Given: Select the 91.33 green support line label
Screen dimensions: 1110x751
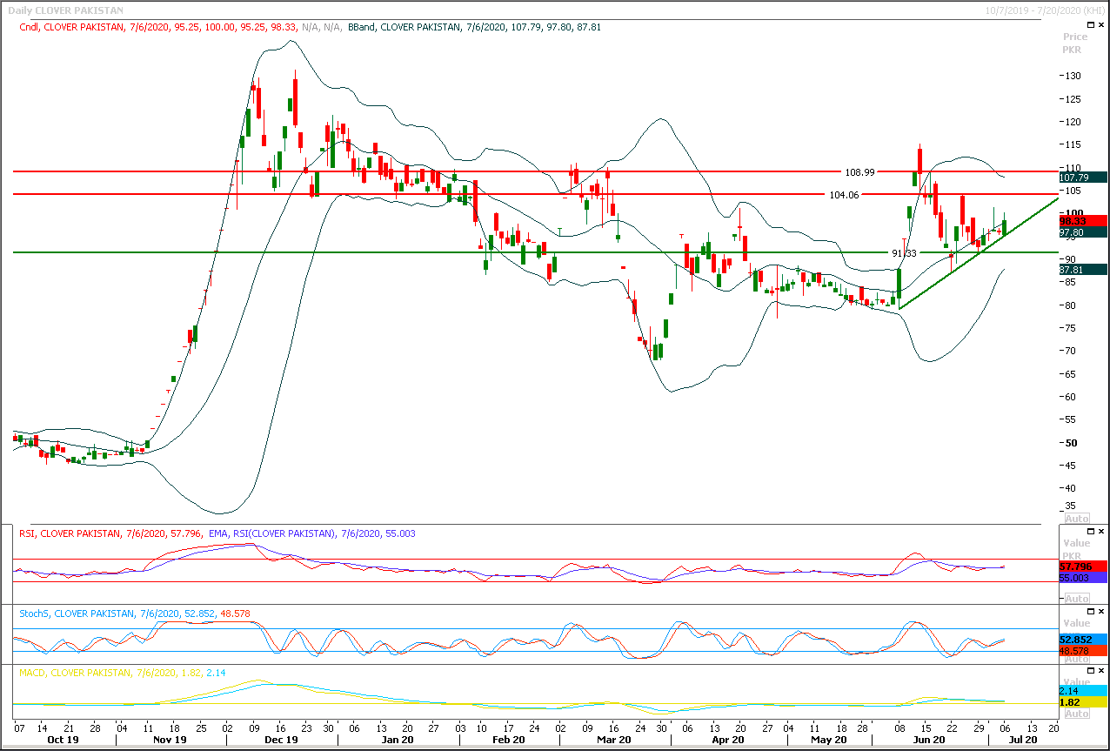Looking at the screenshot, I should point(904,252).
